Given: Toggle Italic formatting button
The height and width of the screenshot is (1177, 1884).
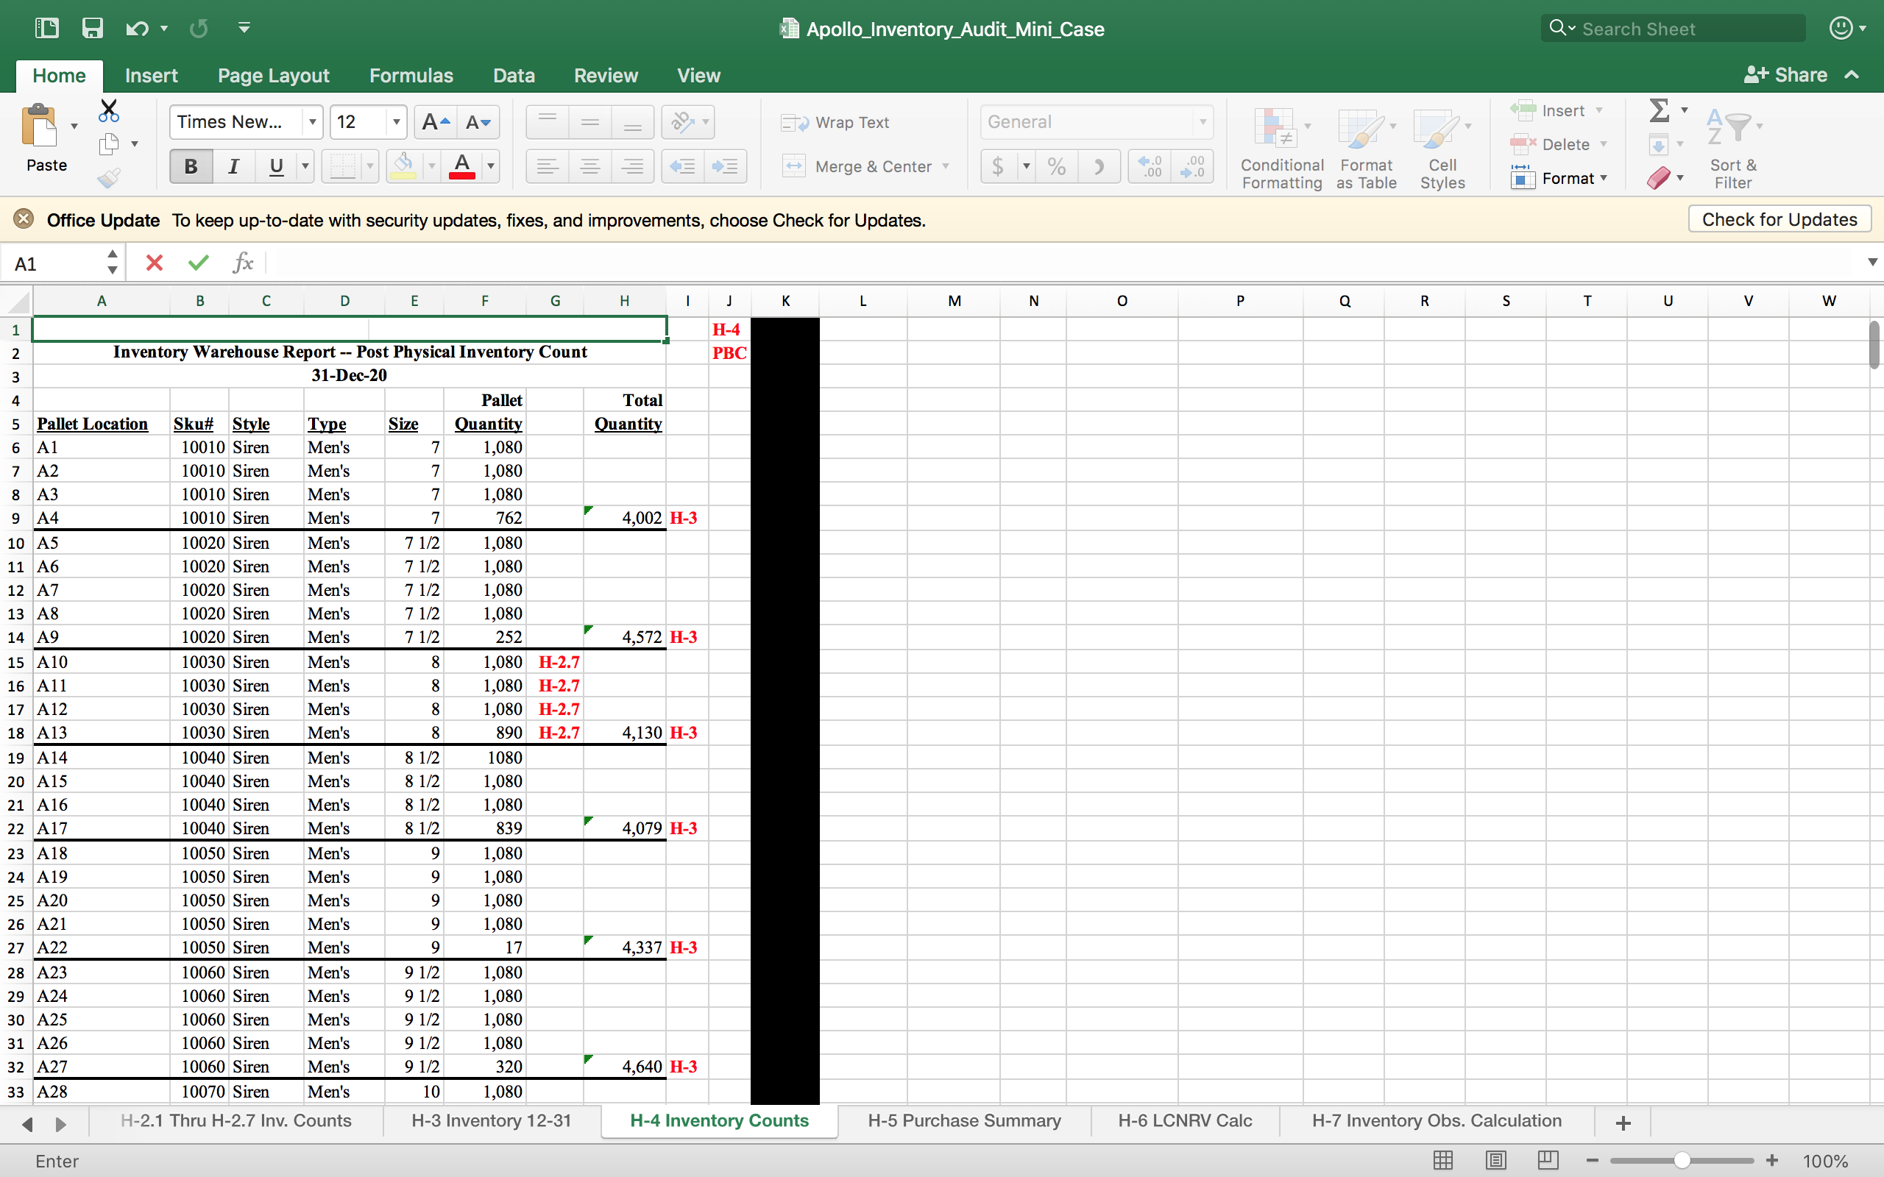Looking at the screenshot, I should (233, 166).
